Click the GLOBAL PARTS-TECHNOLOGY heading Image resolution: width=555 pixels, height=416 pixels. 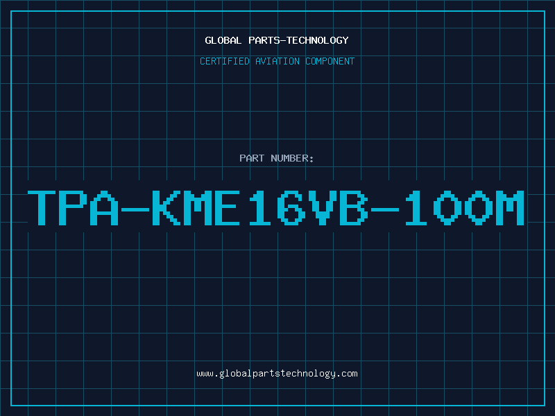[x=277, y=40]
